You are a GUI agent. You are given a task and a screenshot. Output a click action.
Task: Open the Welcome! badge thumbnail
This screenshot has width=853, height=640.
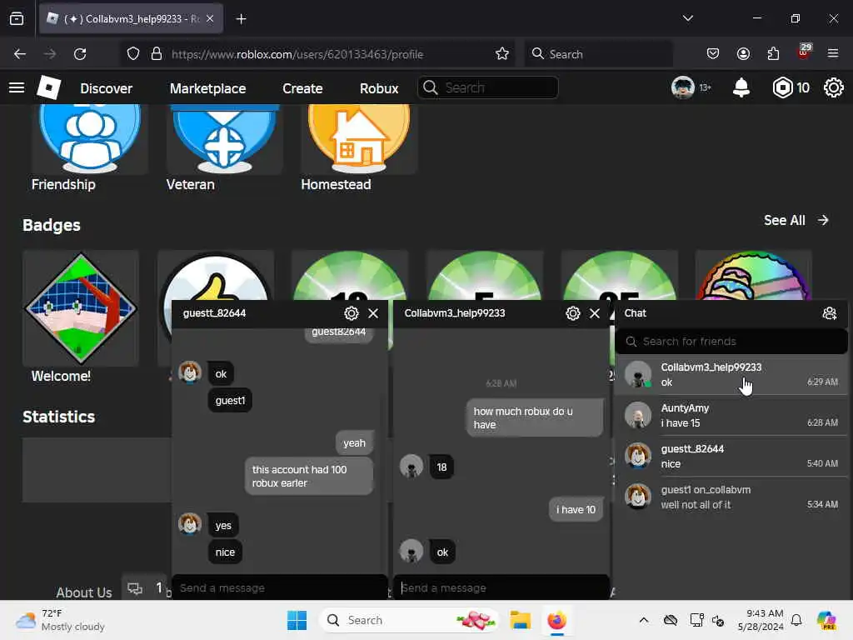coord(81,308)
